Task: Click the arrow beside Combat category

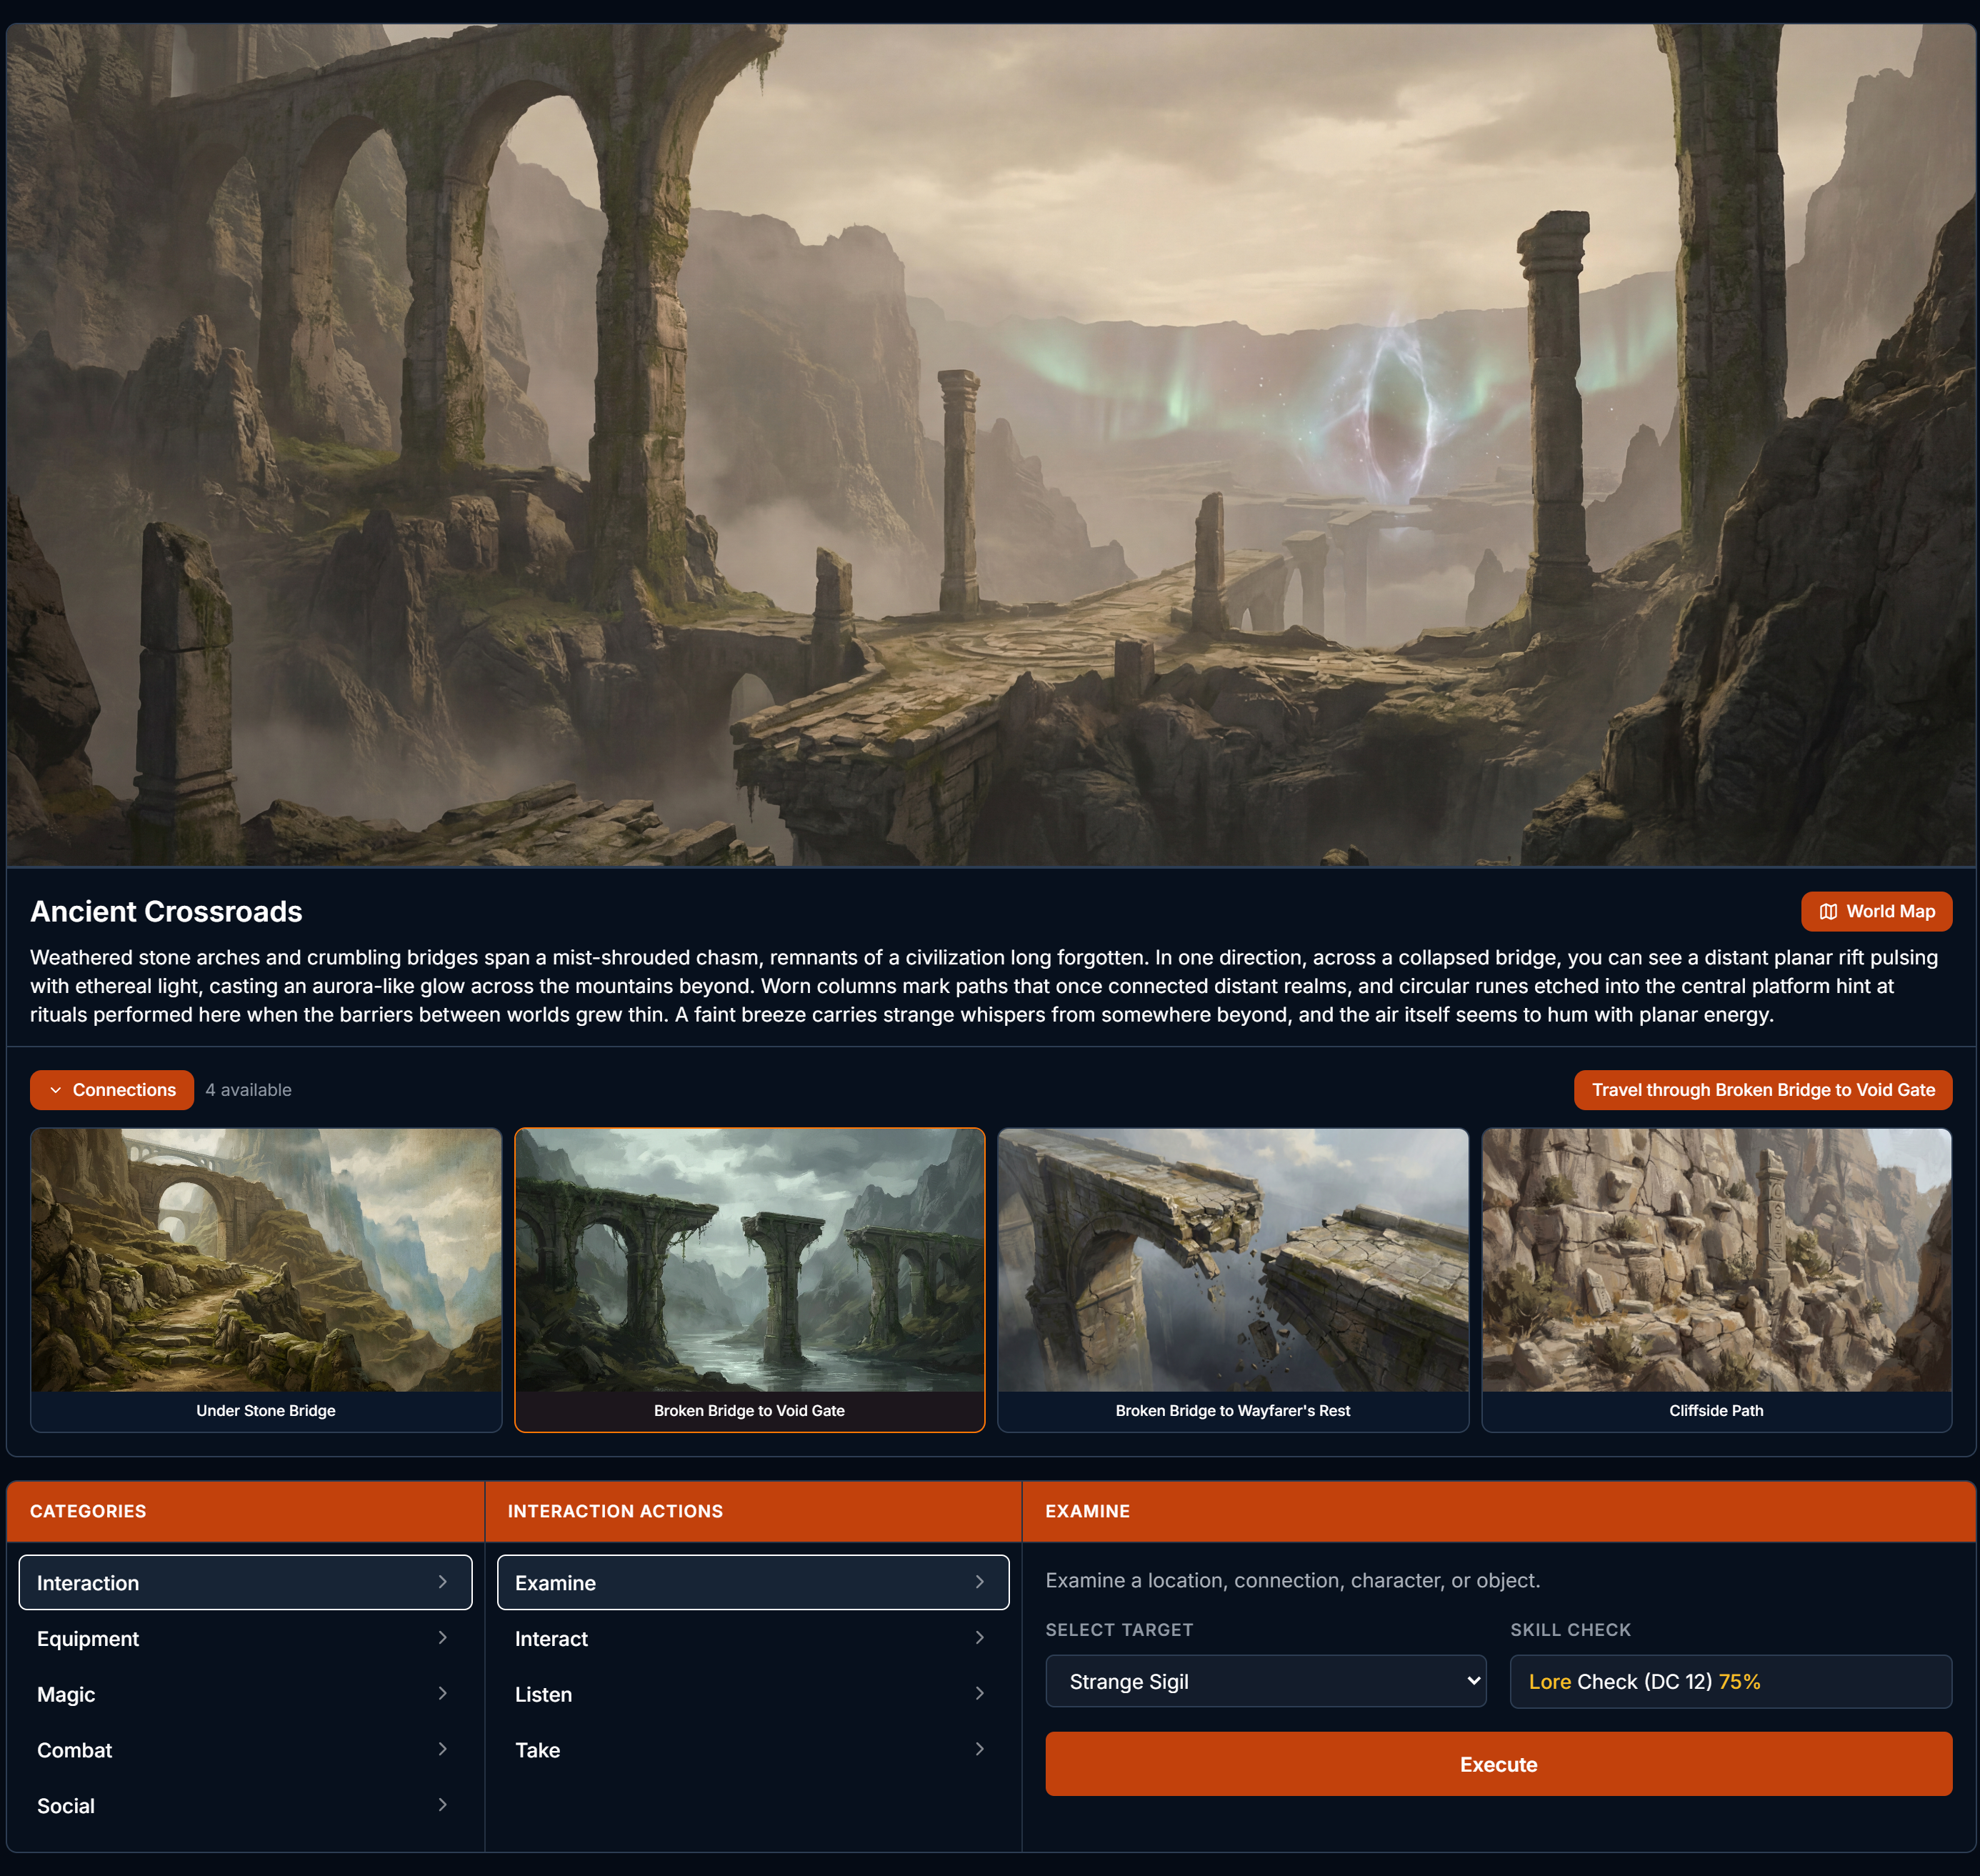Action: pyautogui.click(x=442, y=1749)
